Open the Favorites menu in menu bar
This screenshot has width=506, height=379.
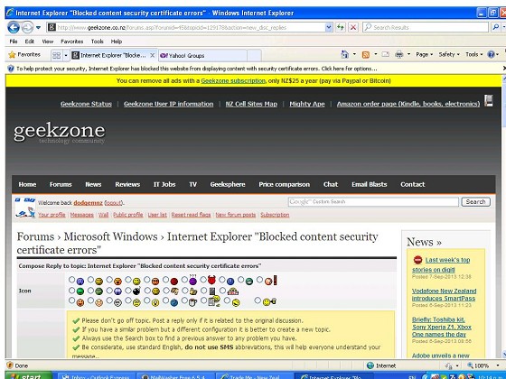coord(72,42)
